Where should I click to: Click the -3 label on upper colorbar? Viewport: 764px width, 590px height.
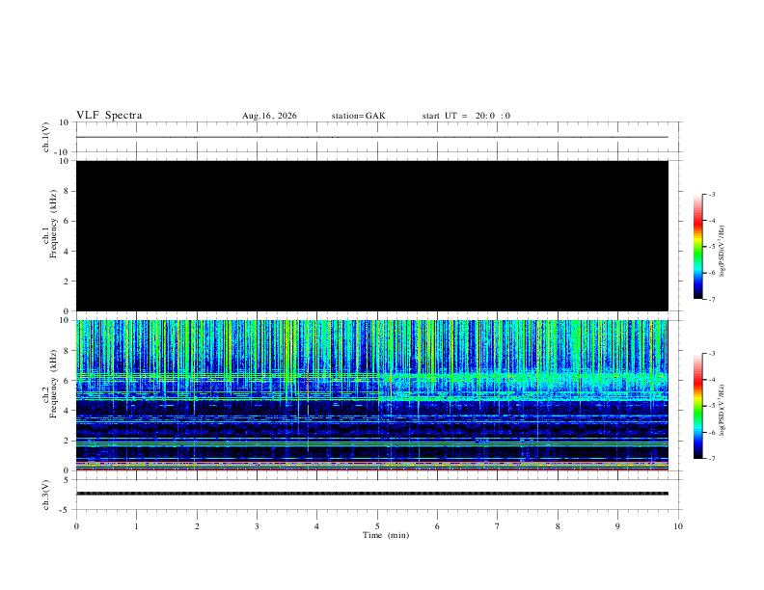(x=712, y=195)
